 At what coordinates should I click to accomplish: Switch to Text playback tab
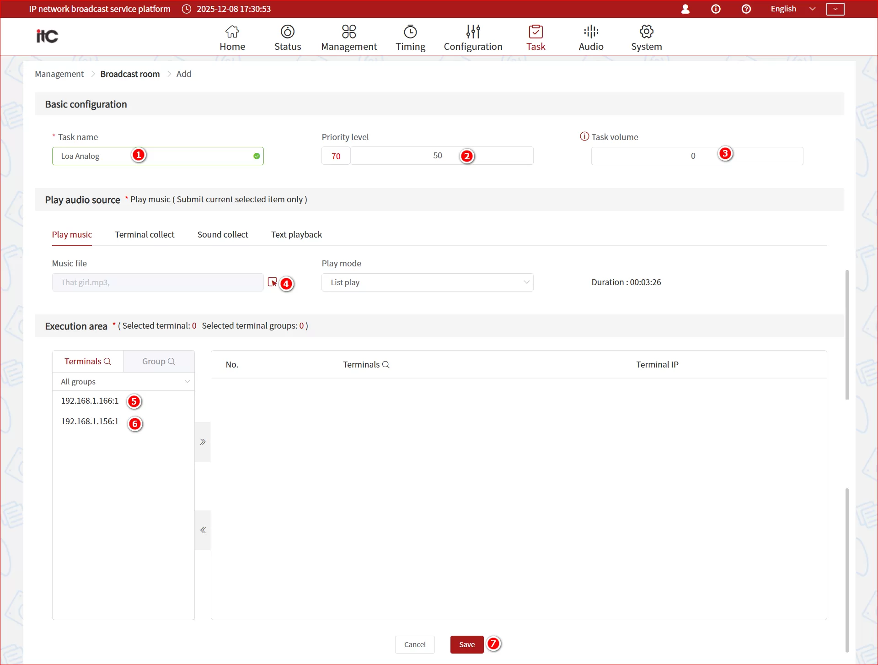(296, 235)
